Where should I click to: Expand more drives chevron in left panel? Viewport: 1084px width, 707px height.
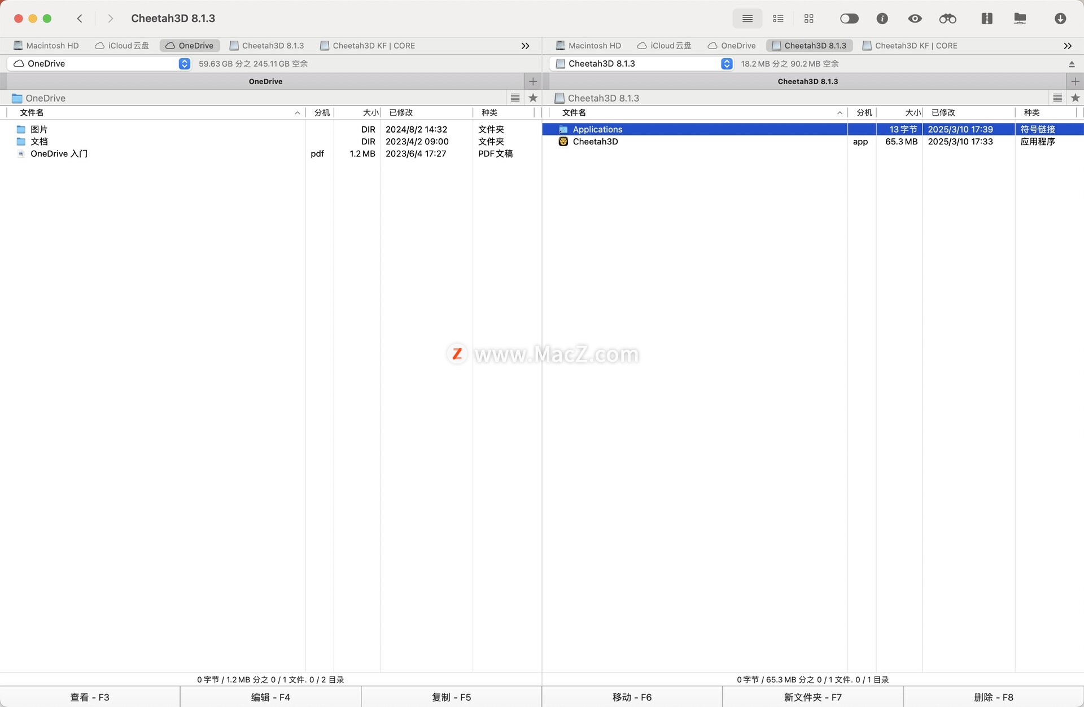tap(525, 46)
